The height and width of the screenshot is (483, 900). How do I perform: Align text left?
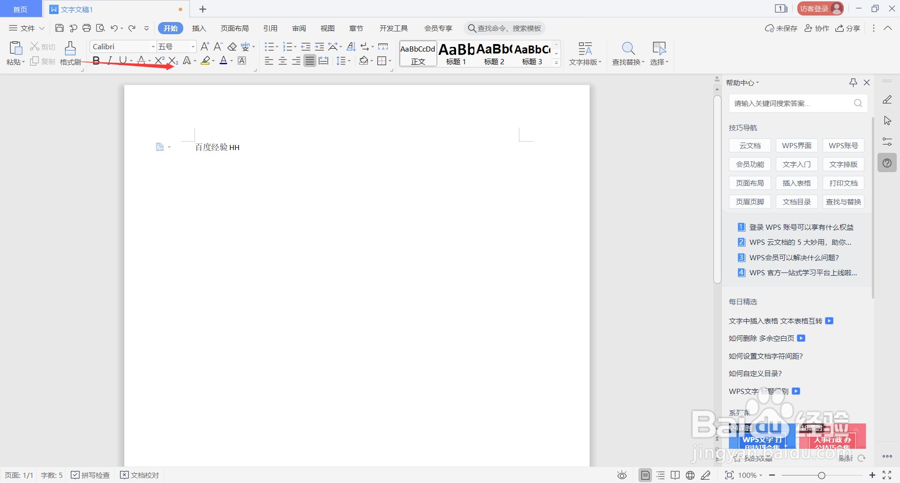[x=269, y=61]
